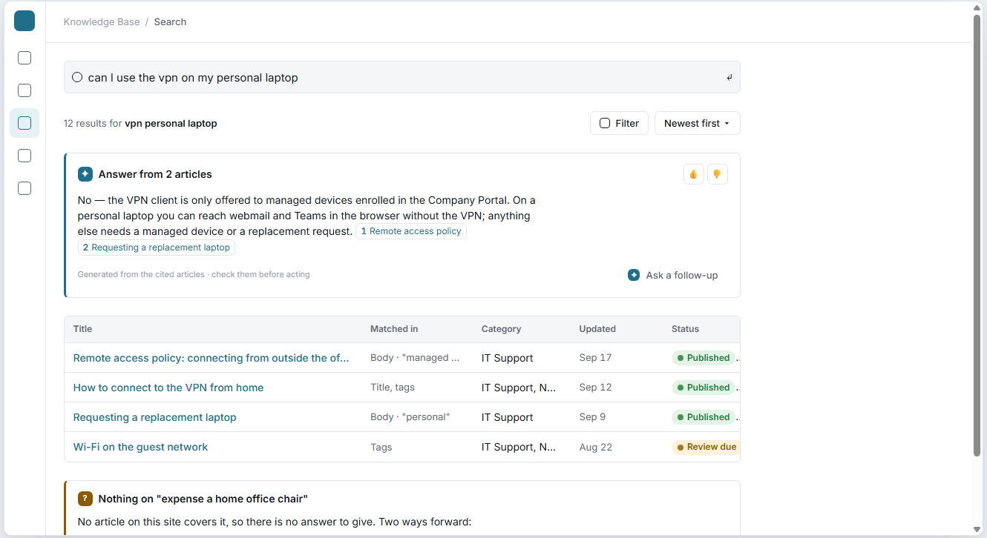The image size is (987, 538).
Task: Click the IT Support category in the Sep 9 row
Action: [508, 417]
